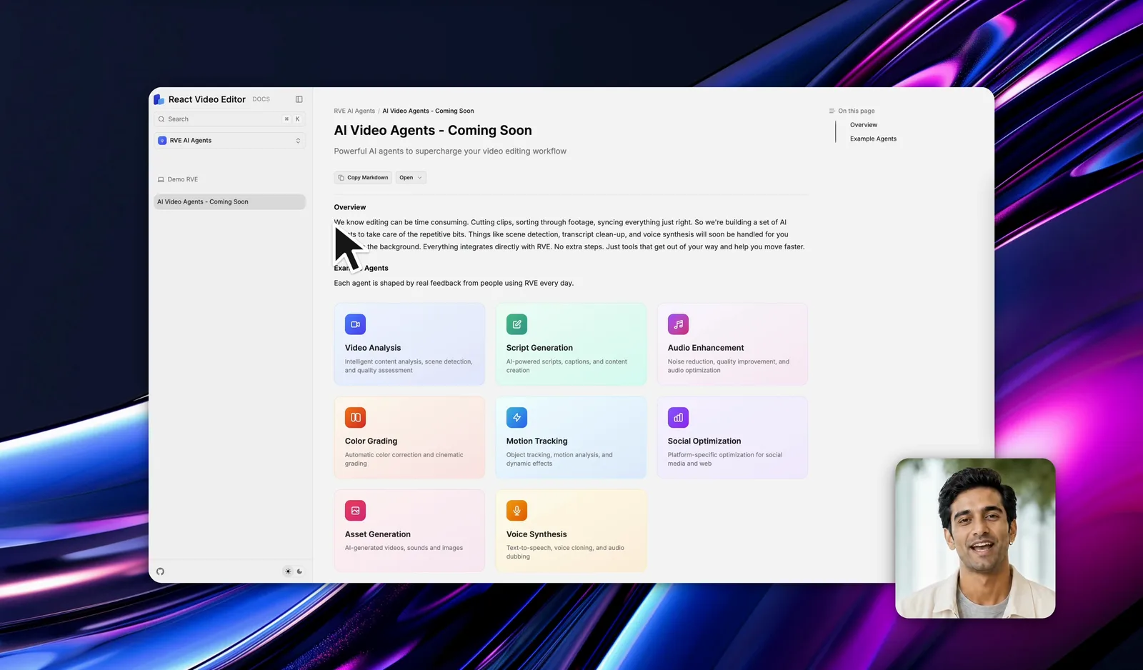This screenshot has height=670, width=1143.
Task: Click the Asset Generation card title
Action: (x=378, y=534)
